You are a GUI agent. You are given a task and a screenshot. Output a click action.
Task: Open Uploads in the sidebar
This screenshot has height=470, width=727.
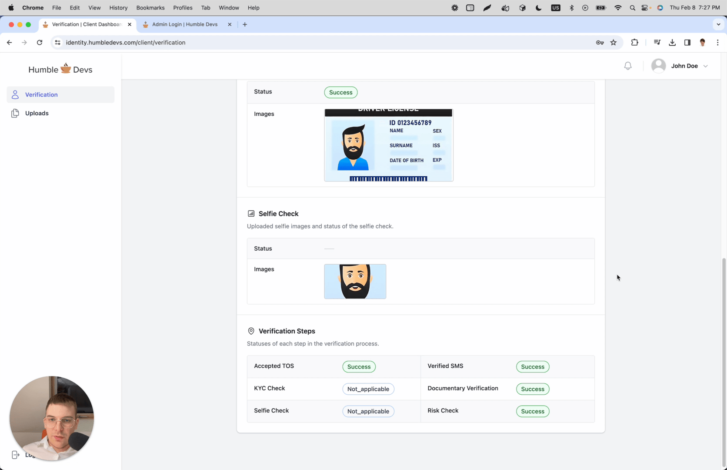60,113
